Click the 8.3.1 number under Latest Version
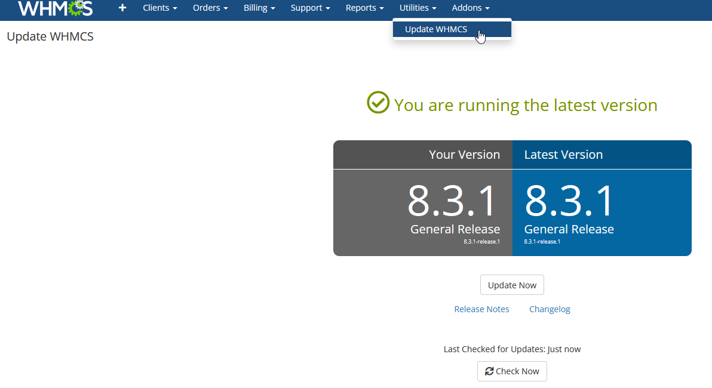Image resolution: width=712 pixels, height=388 pixels. click(569, 201)
